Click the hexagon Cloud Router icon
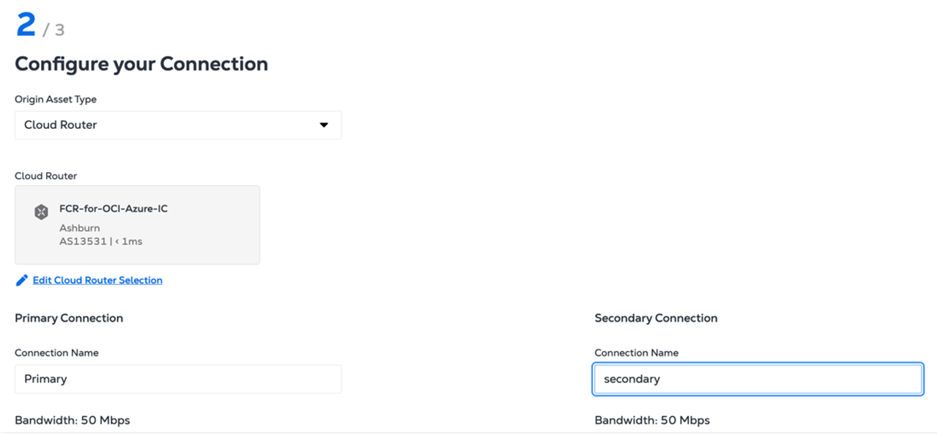 tap(41, 212)
